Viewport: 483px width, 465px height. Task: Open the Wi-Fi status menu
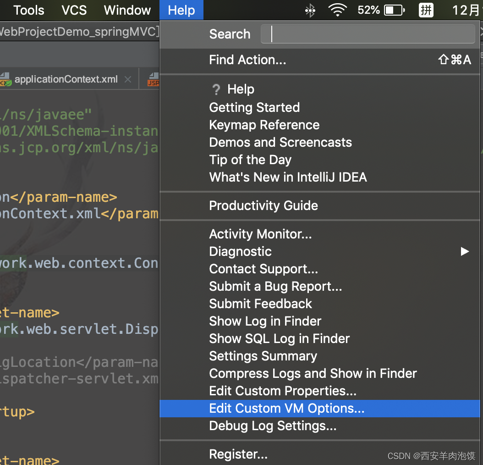[x=338, y=10]
